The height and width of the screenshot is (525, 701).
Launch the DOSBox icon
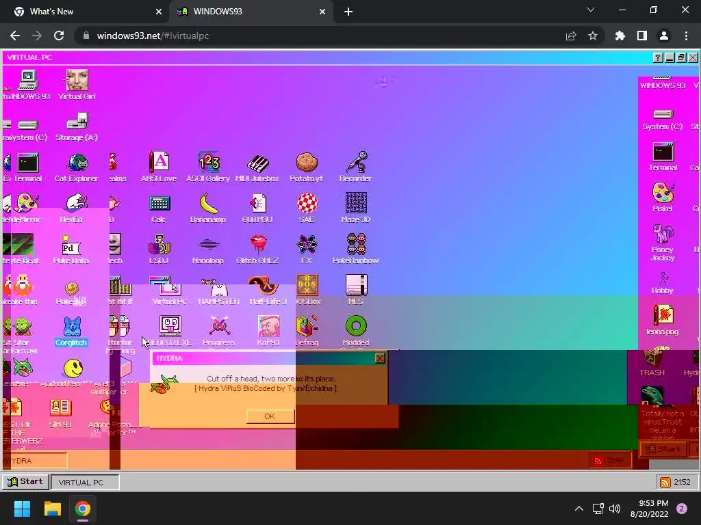[x=307, y=290]
